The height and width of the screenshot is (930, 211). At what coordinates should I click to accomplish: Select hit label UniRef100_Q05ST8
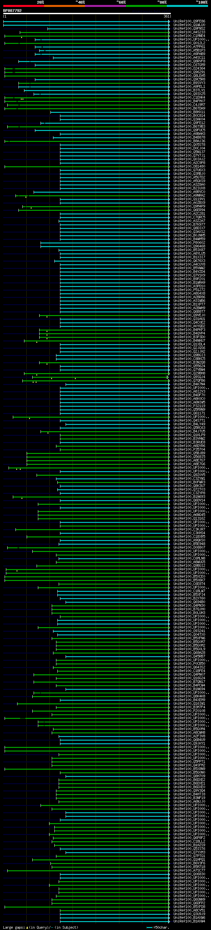coord(189,144)
